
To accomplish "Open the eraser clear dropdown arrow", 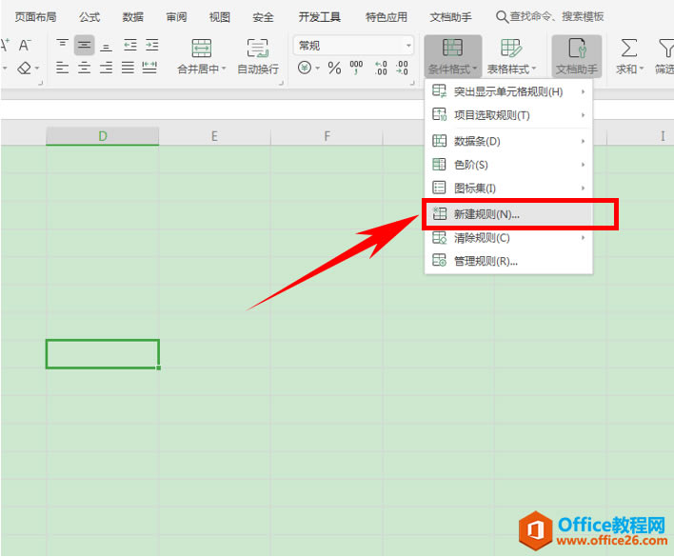I will (x=37, y=68).
